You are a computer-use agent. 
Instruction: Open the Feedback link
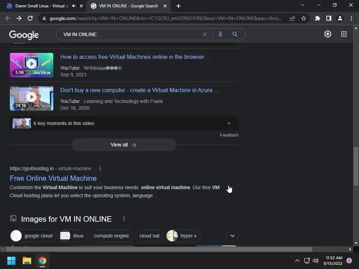[229, 135]
